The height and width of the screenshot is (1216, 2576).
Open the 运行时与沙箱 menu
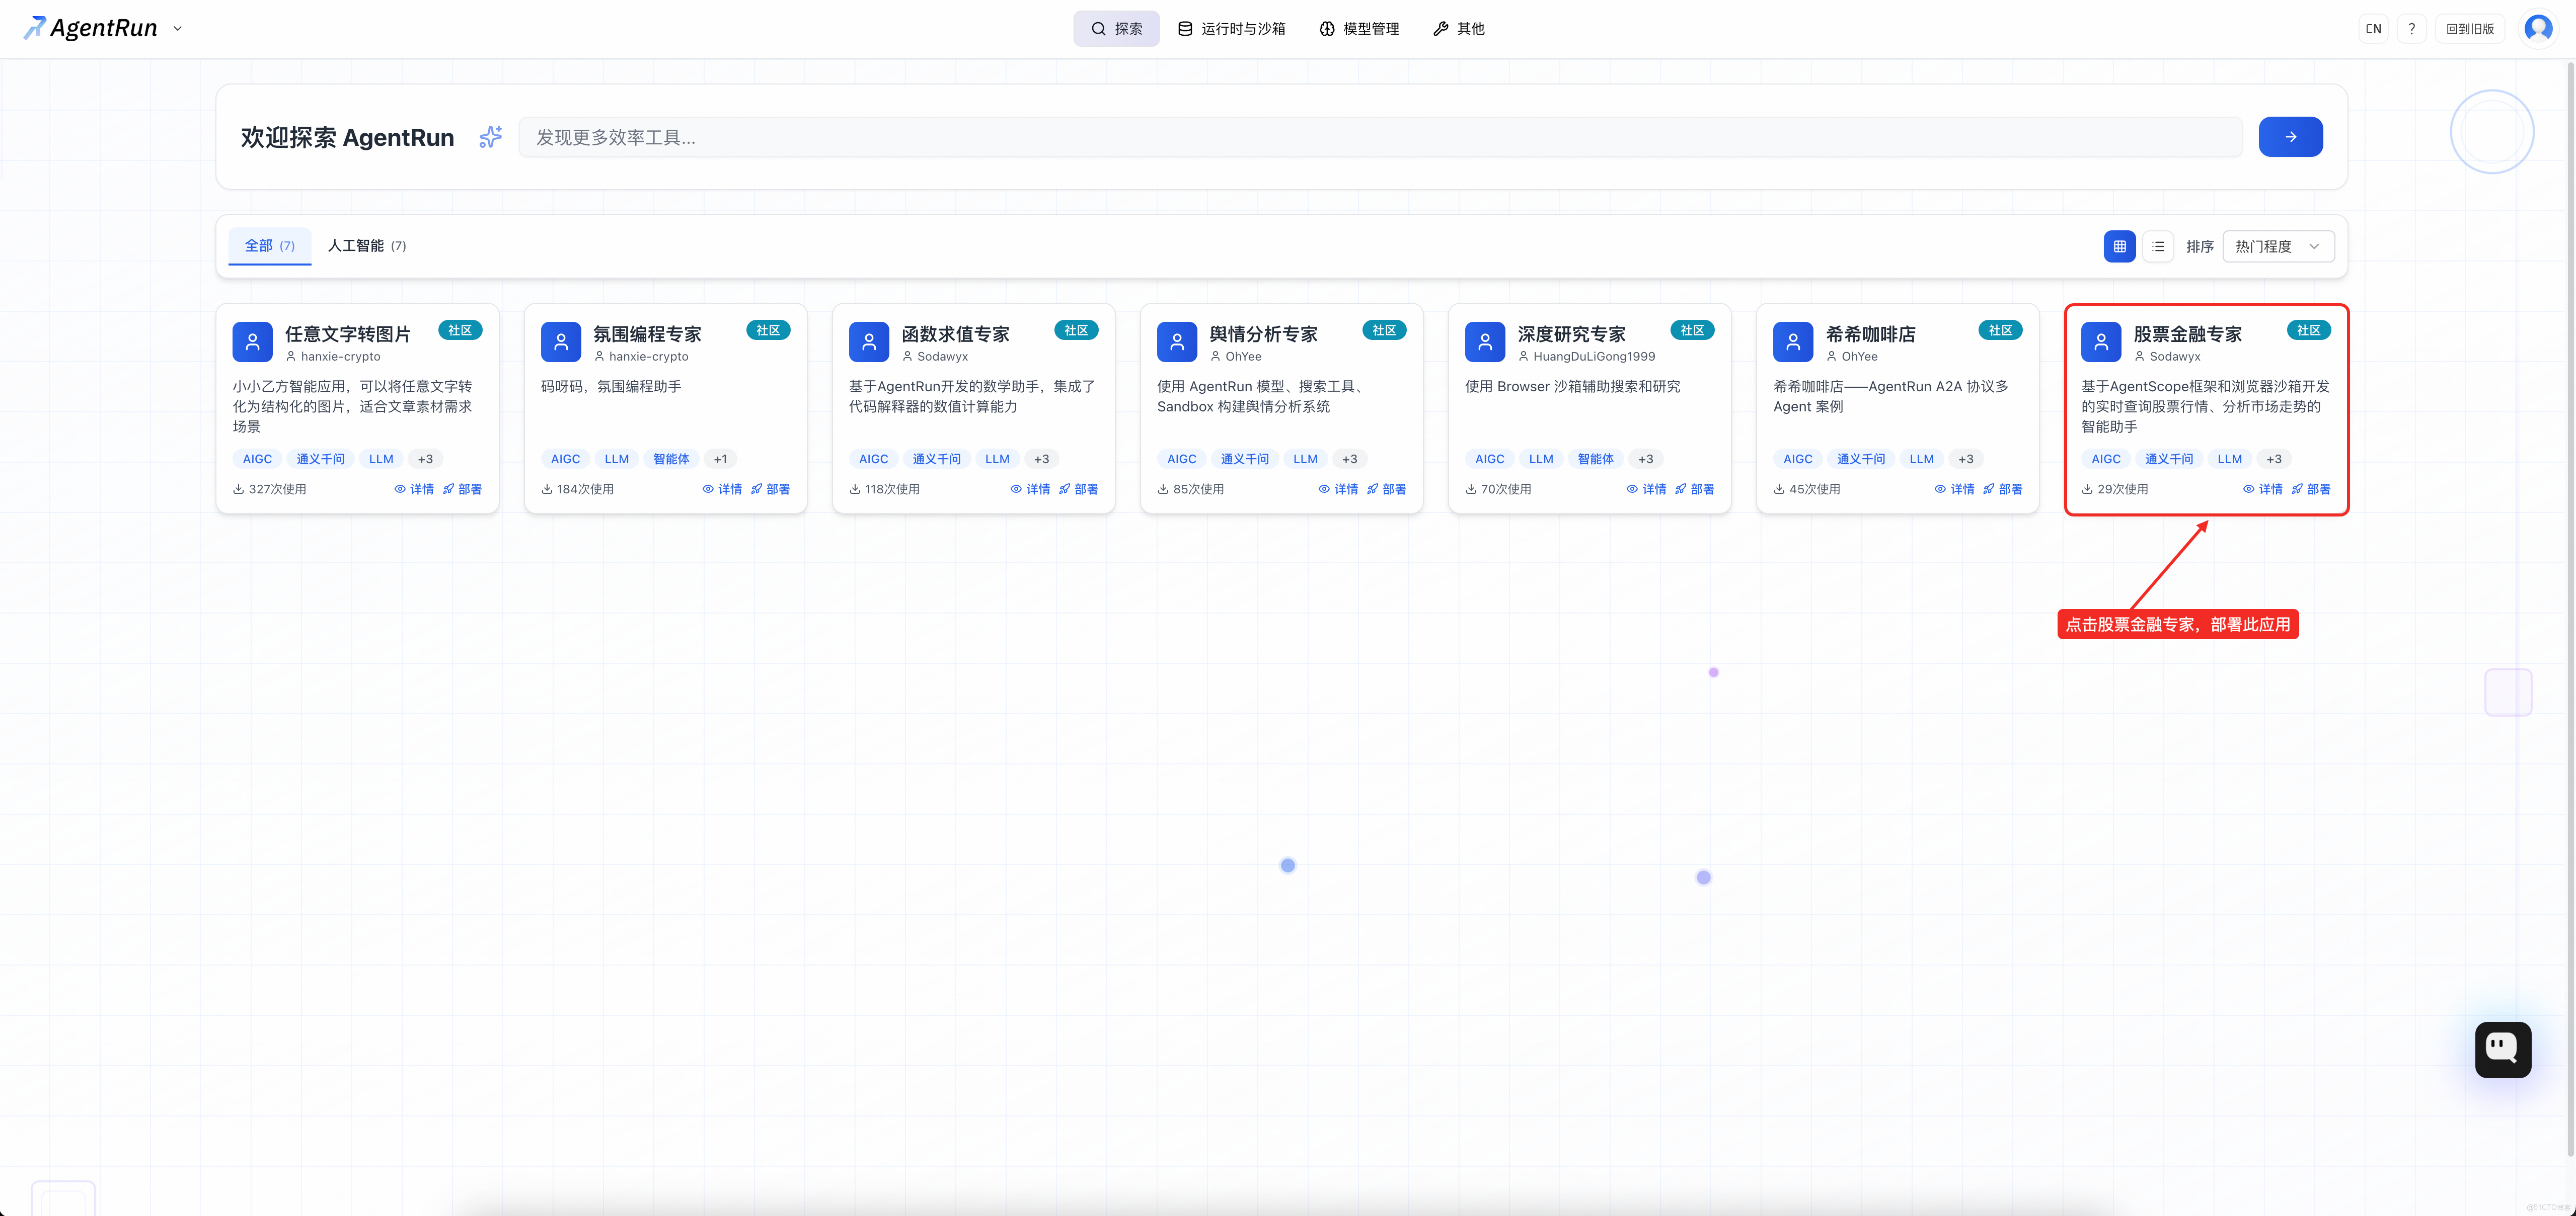(x=1231, y=29)
